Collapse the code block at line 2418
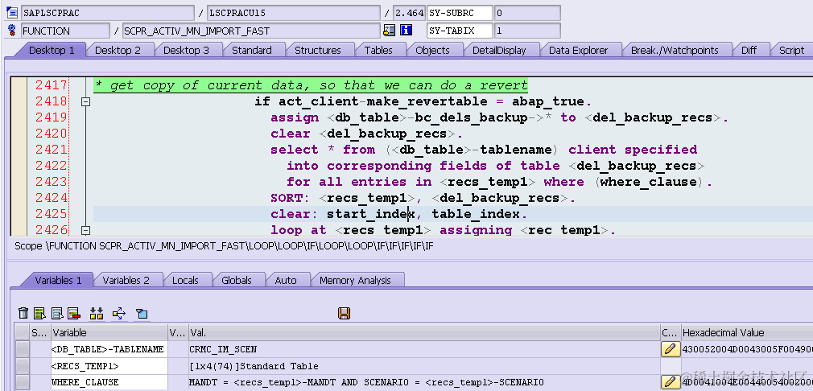The width and height of the screenshot is (813, 391). click(x=86, y=102)
